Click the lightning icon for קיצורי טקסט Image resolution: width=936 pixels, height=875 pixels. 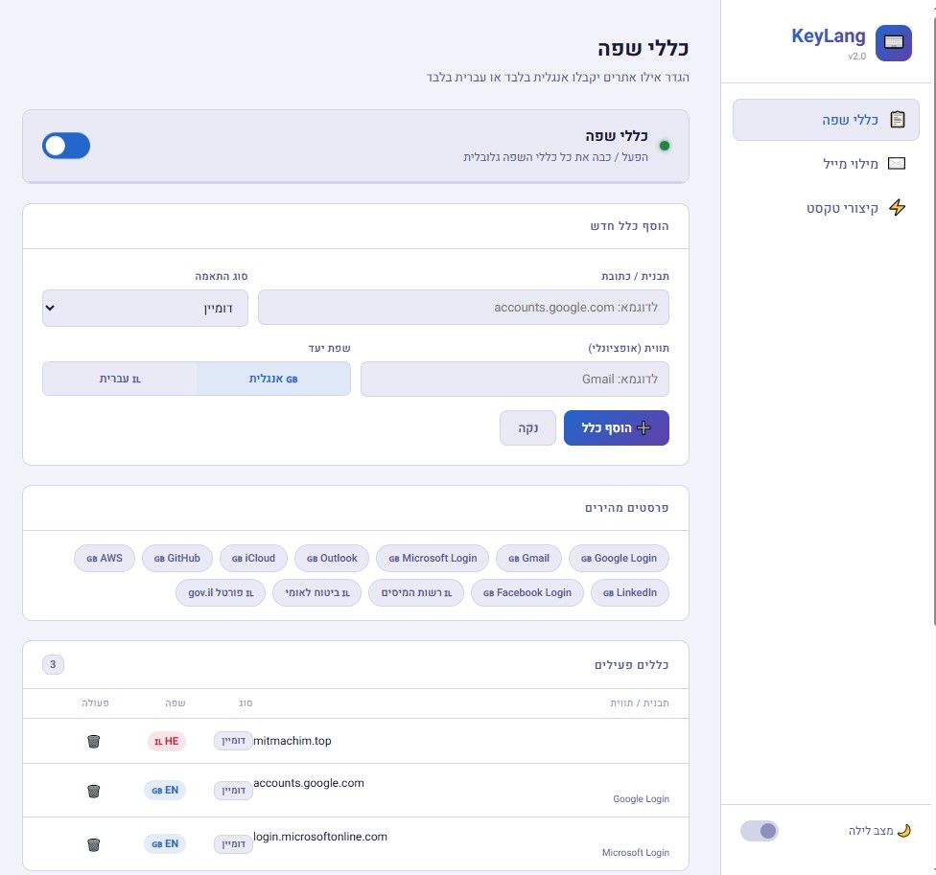(897, 207)
